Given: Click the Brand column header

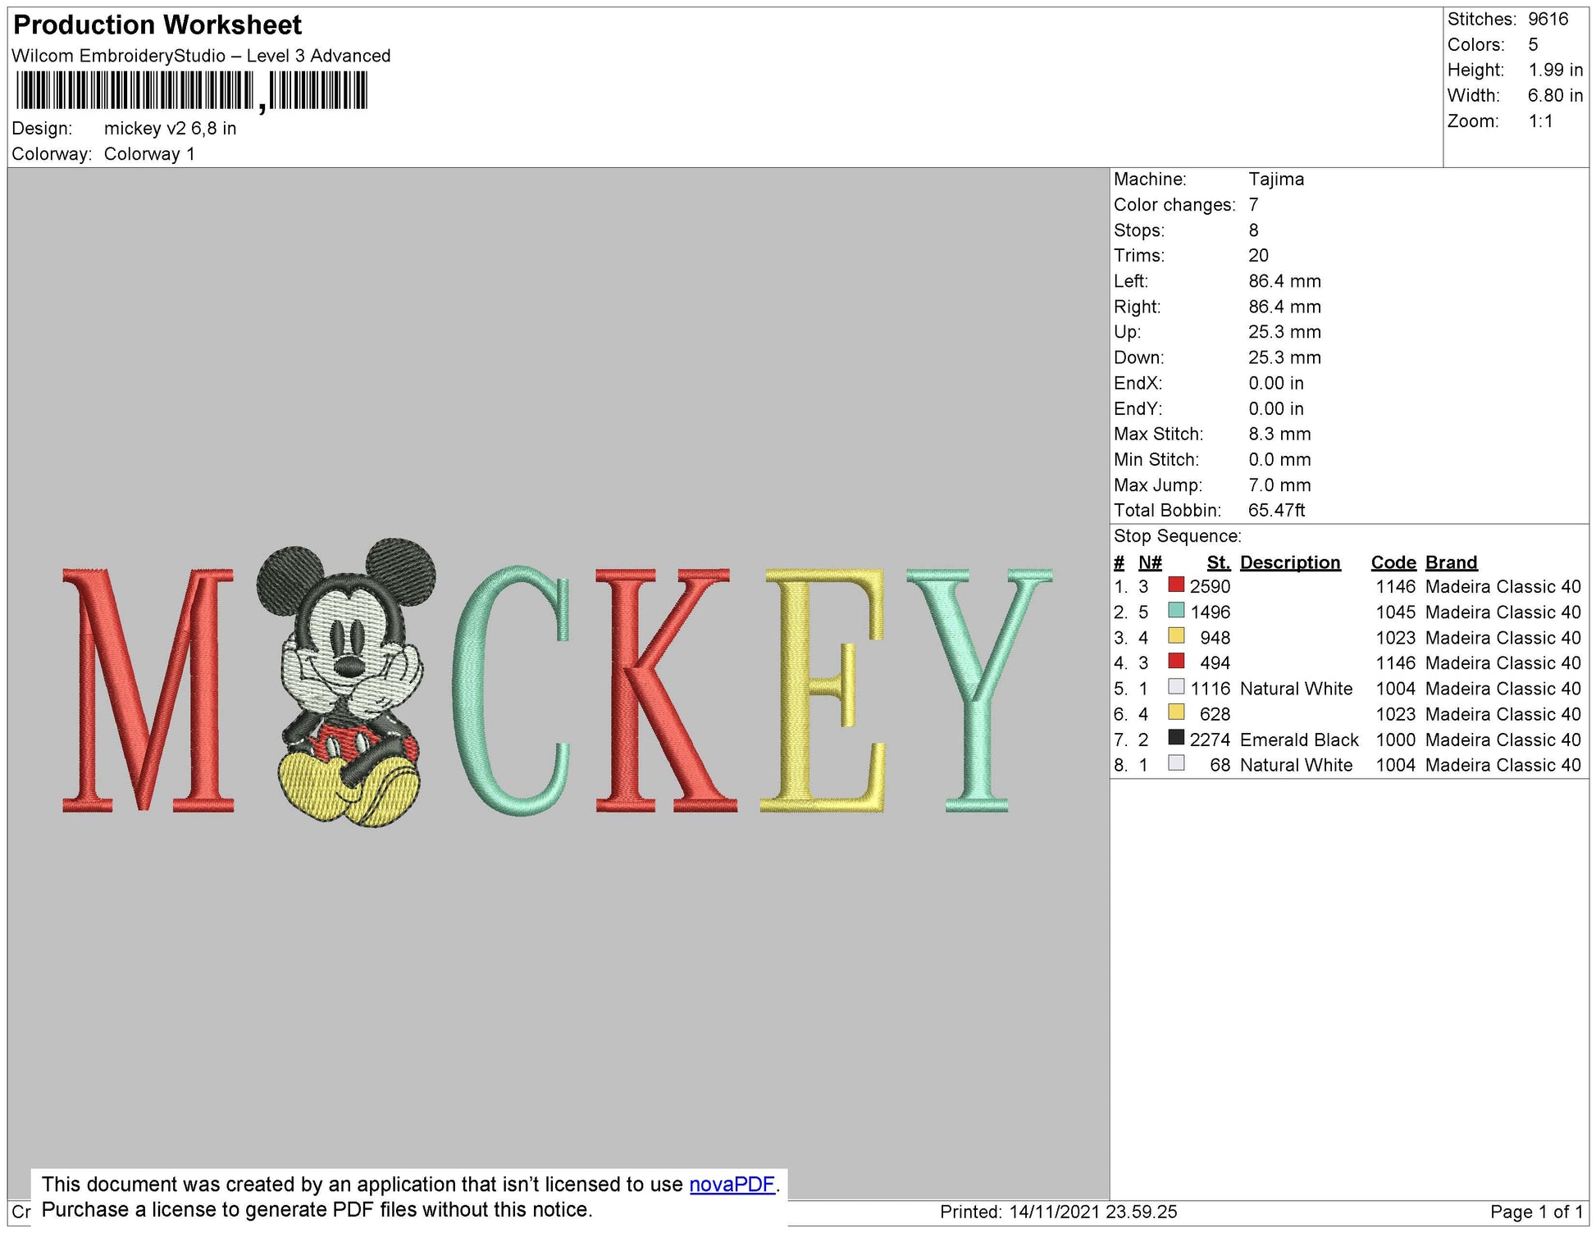Looking at the screenshot, I should 1451,562.
